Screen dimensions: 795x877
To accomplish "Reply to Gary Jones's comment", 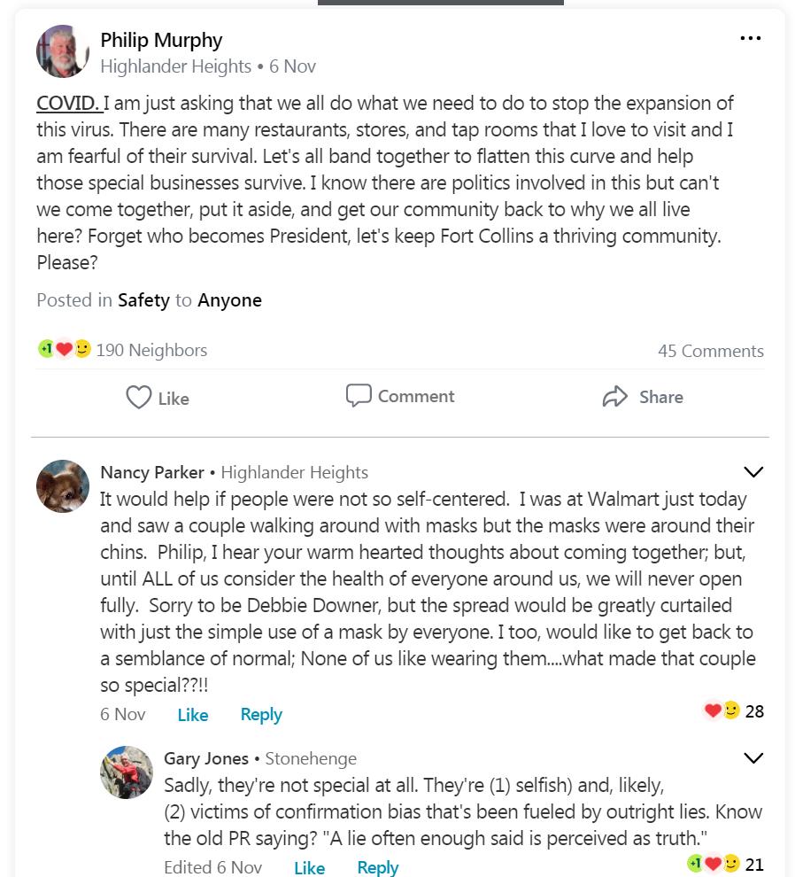I will point(378,867).
